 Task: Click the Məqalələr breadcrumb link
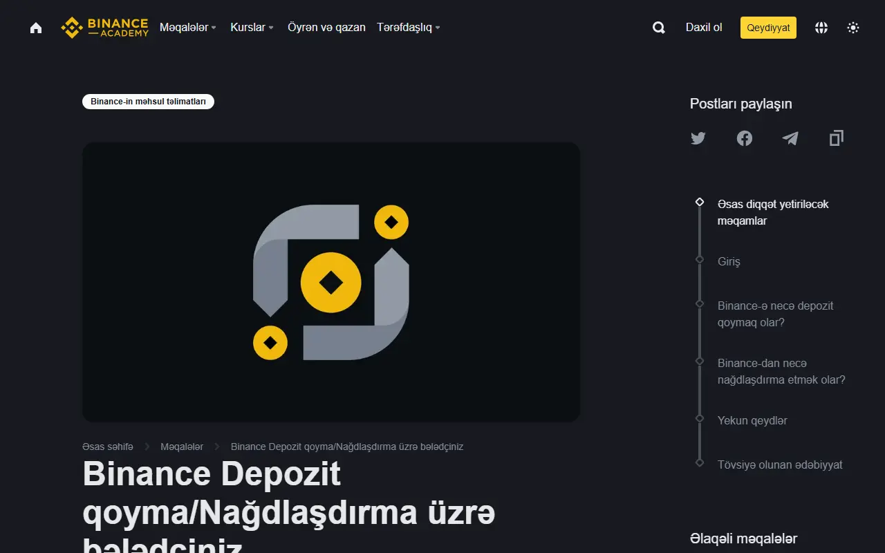pyautogui.click(x=182, y=447)
